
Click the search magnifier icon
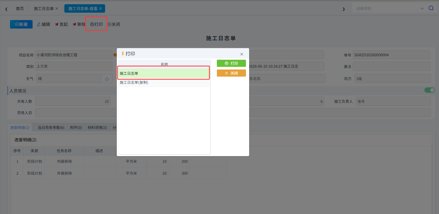[x=431, y=8]
